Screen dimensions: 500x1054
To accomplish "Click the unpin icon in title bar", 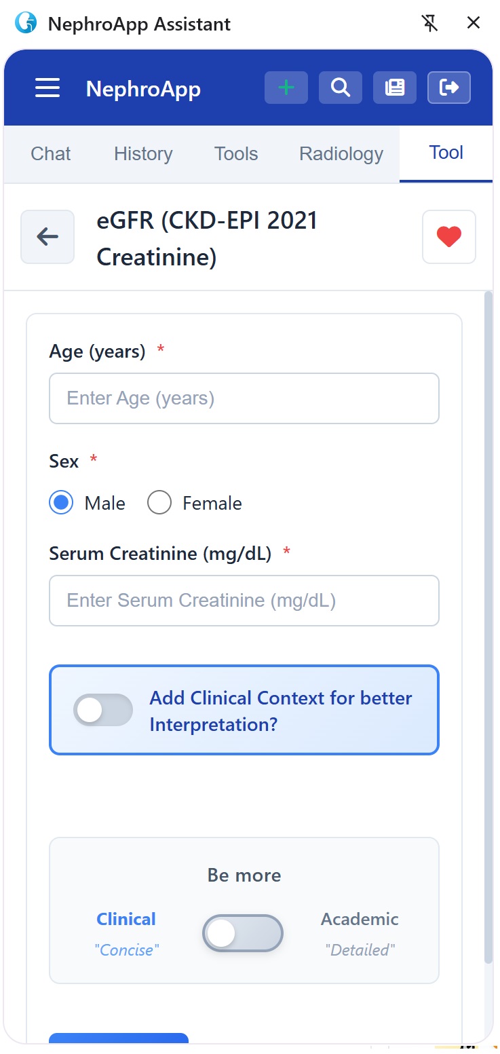I will (429, 24).
